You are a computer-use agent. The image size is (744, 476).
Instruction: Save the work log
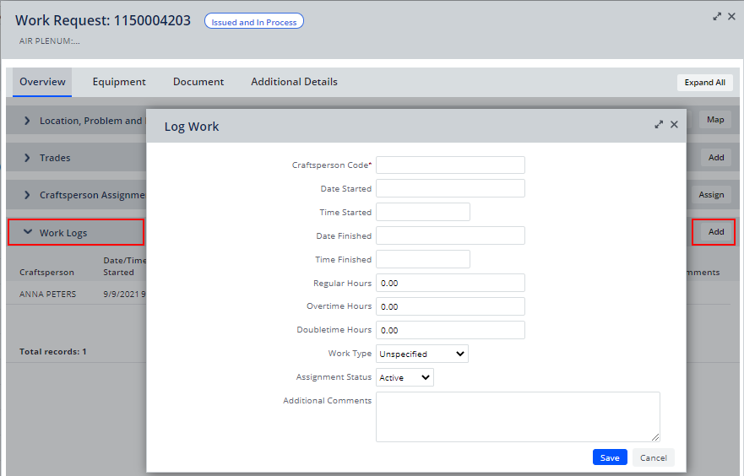click(x=610, y=457)
